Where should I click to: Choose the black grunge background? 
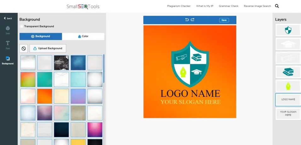[x=61, y=63]
